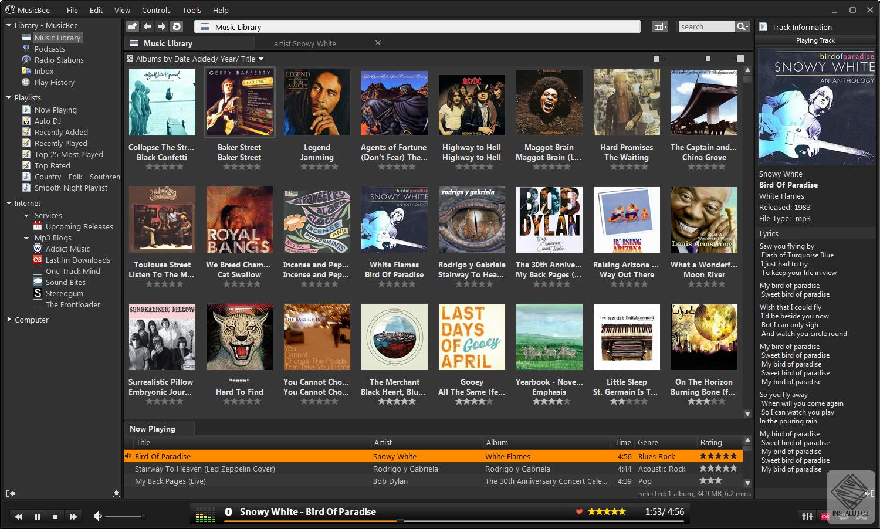
Task: Switch to the artist:Snowy White tab
Action: pyautogui.click(x=305, y=43)
